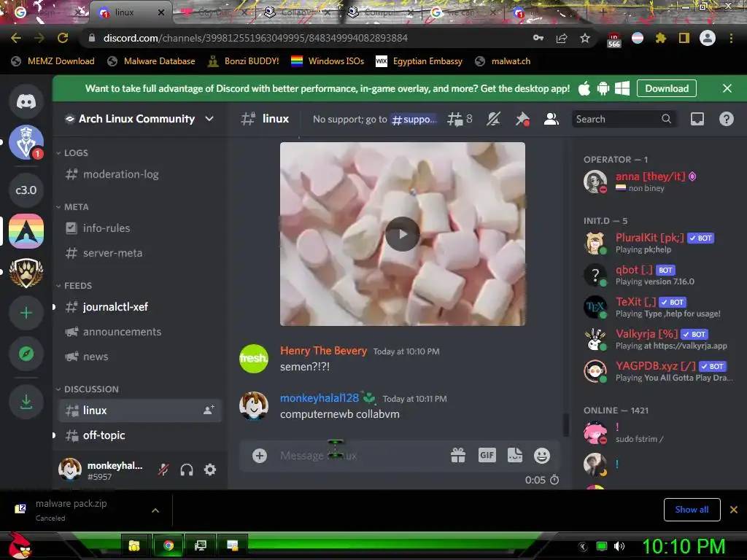
Task: Open pinned messages icon
Action: pos(522,119)
